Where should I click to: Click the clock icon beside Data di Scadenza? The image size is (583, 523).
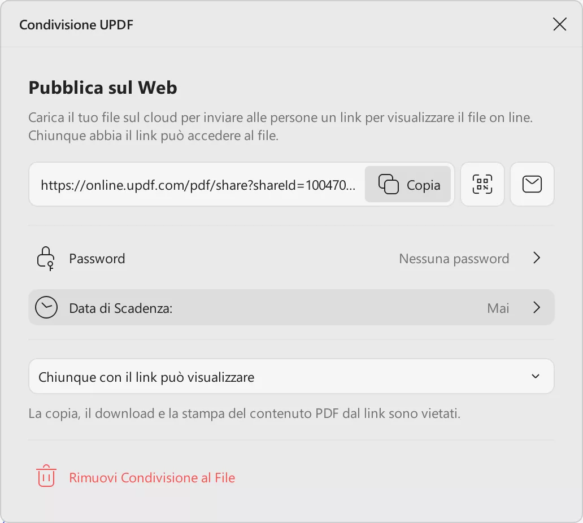pos(46,307)
